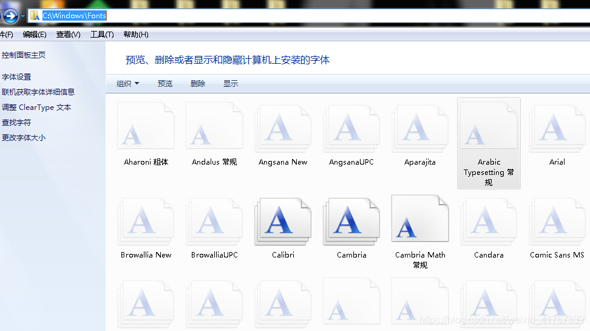Click 联机获取字体详细信息 link
Screen dimensions: 590x331
pos(38,92)
